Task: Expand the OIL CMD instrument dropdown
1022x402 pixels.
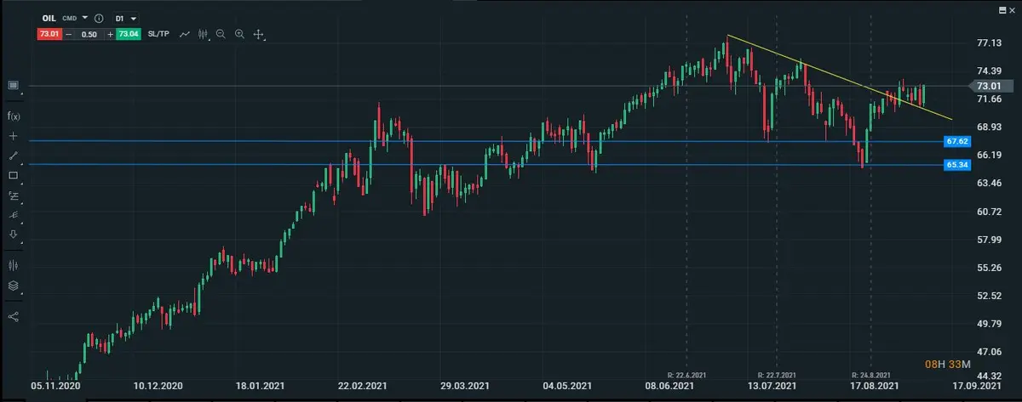Action: click(84, 18)
